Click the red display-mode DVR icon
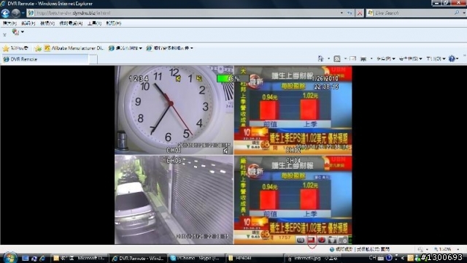This screenshot has height=263, width=467. [x=312, y=240]
